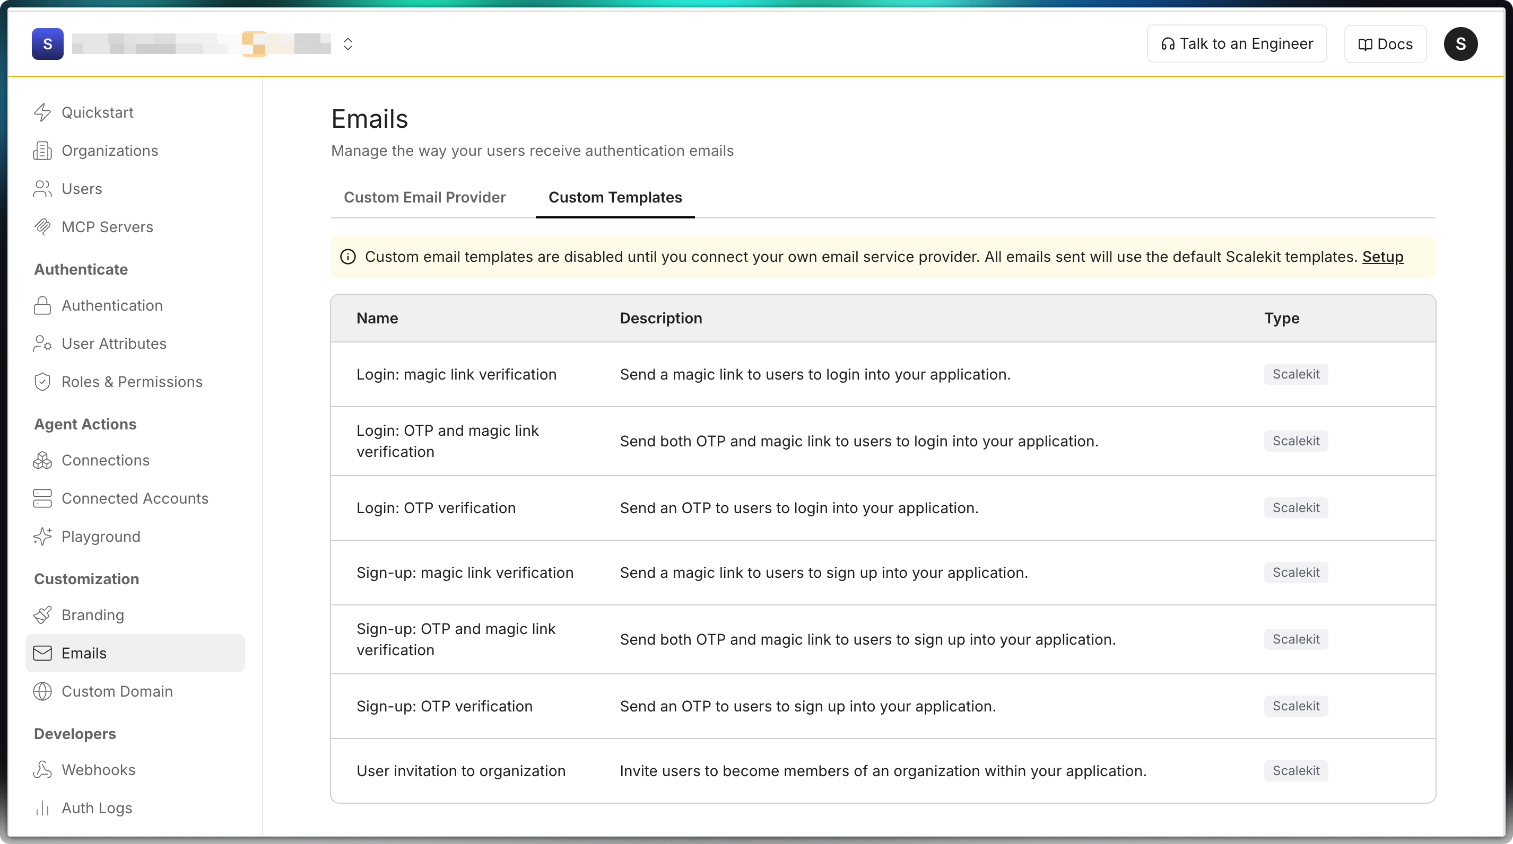
Task: Select the Custom Templates tab
Action: pos(615,197)
